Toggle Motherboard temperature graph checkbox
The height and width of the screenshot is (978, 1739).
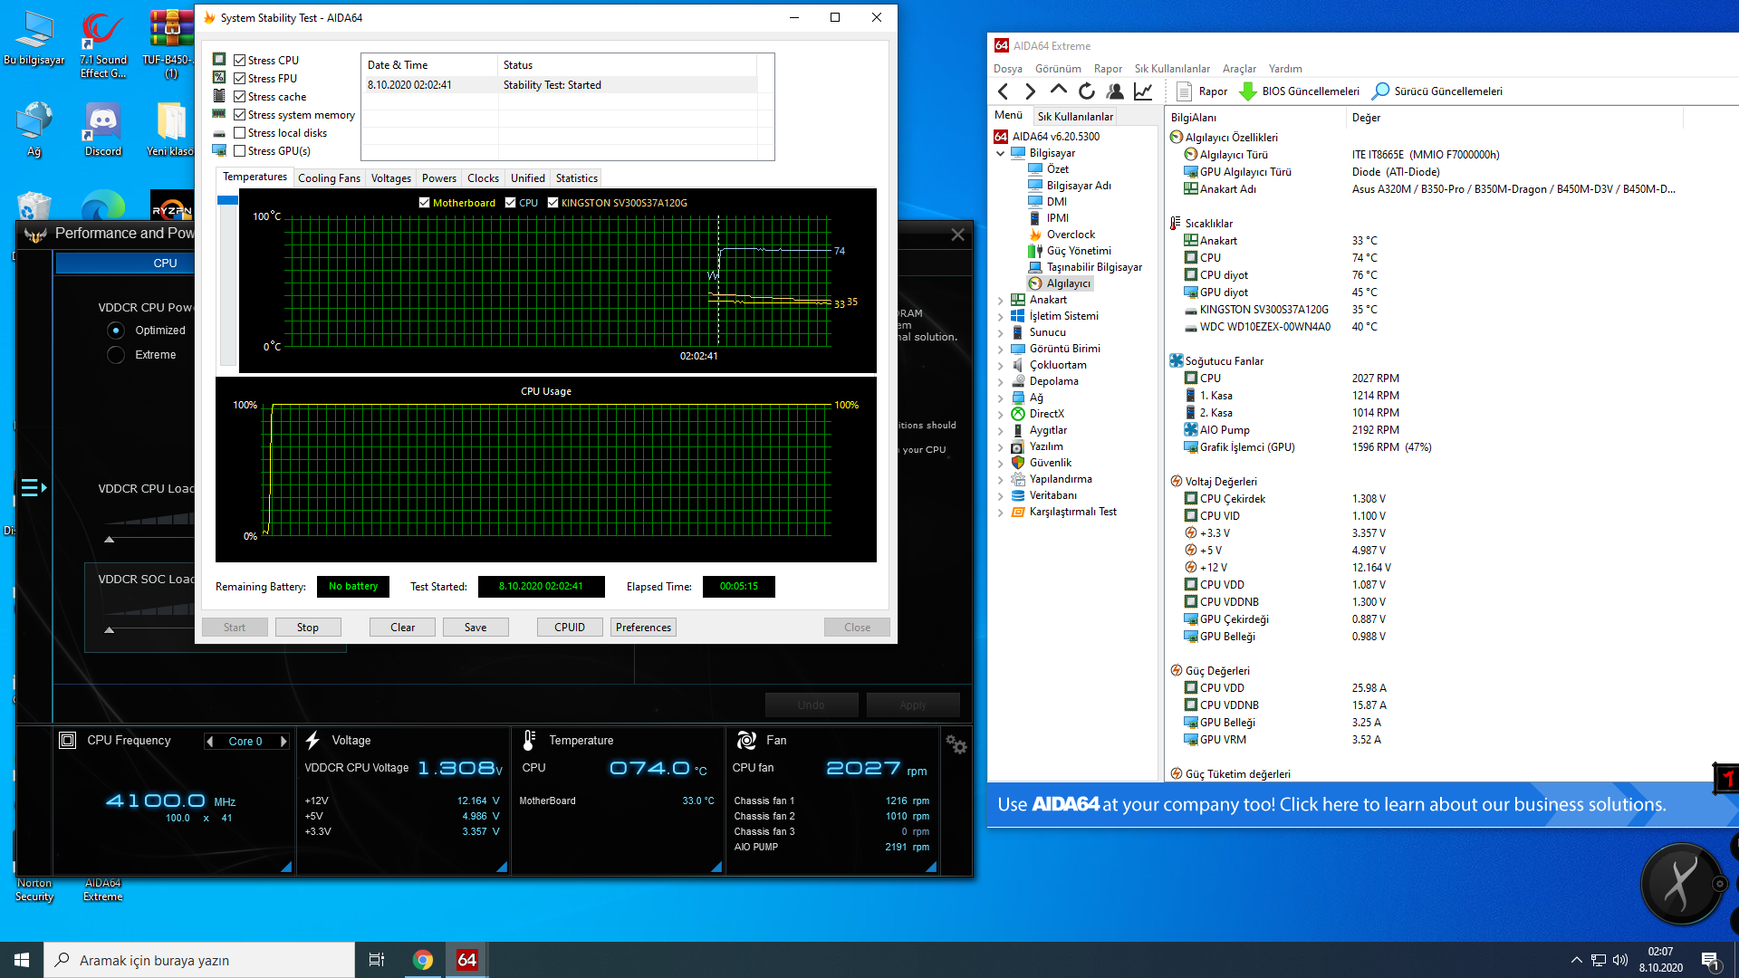[x=424, y=203]
